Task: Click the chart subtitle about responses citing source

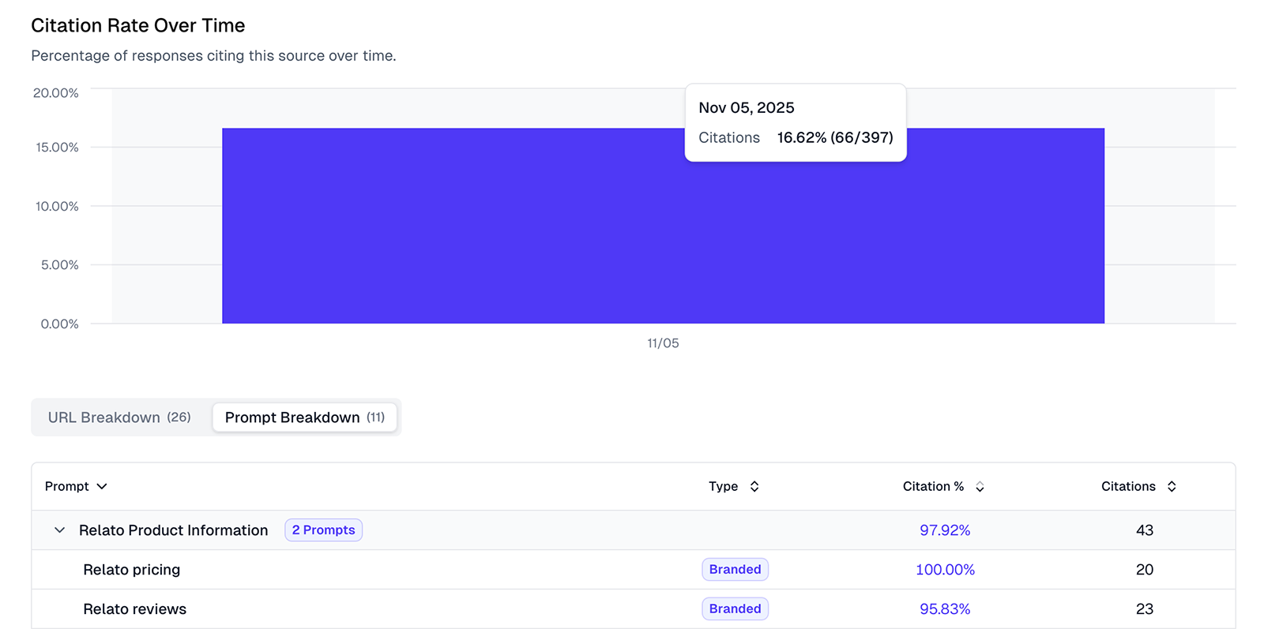Action: point(213,56)
